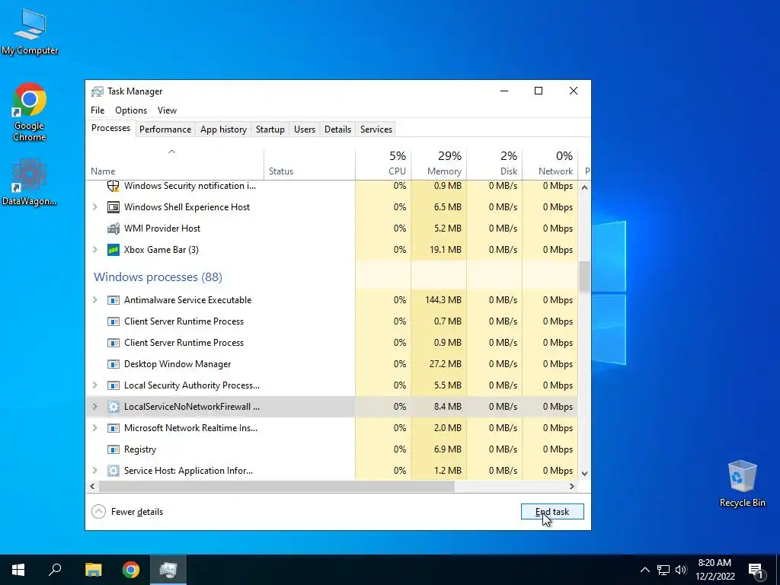780x585 pixels.
Task: Click the Desktop Window Manager process icon
Action: [113, 364]
